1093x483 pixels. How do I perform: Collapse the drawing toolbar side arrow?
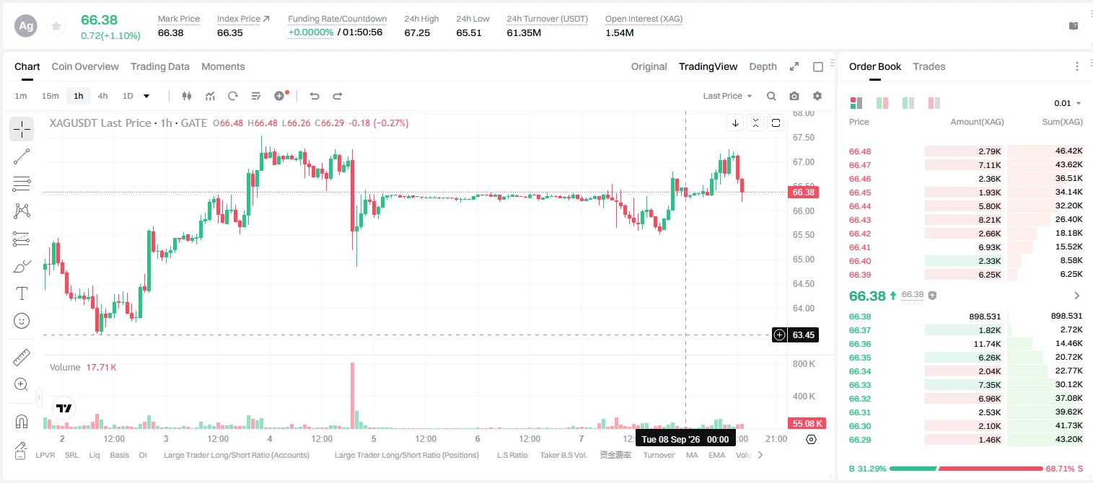40,396
